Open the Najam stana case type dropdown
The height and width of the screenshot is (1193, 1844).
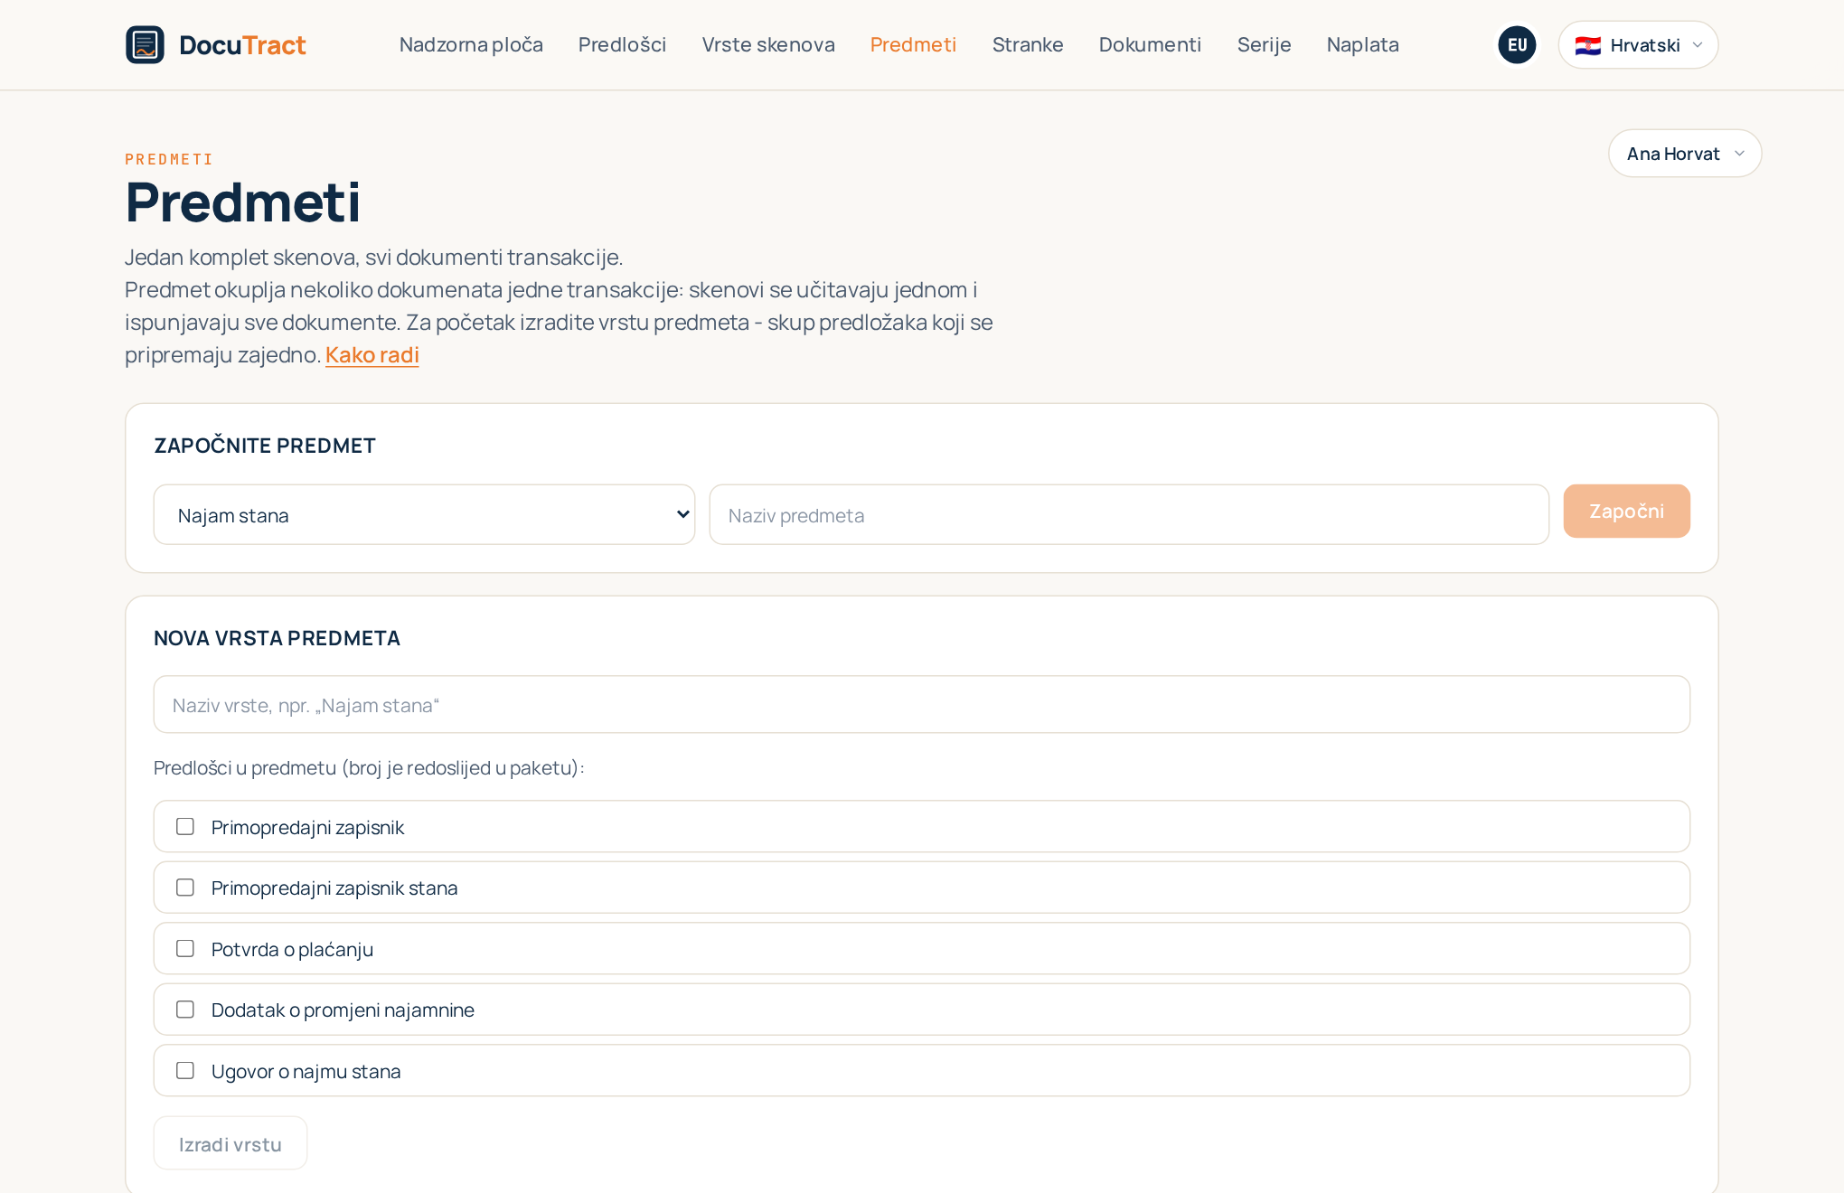tap(424, 514)
